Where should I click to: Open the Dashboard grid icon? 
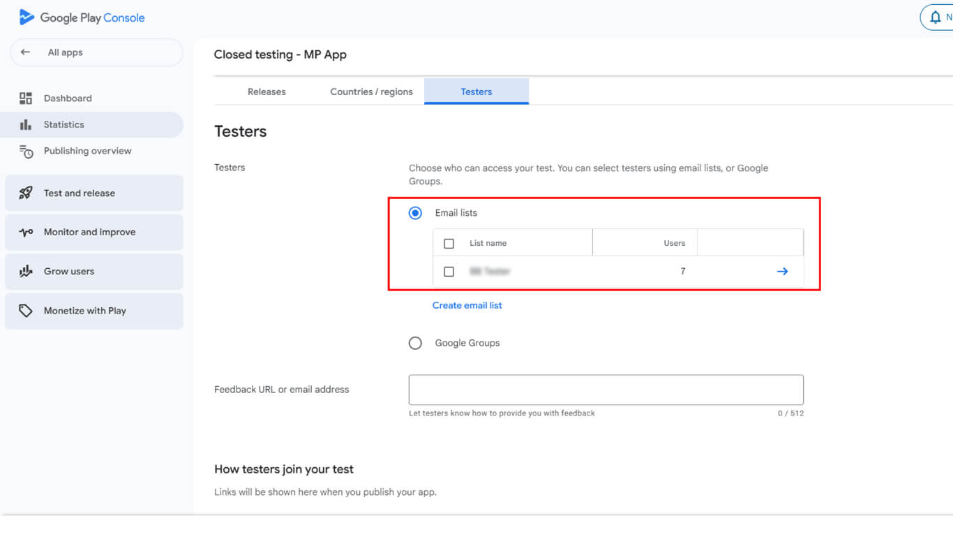26,98
